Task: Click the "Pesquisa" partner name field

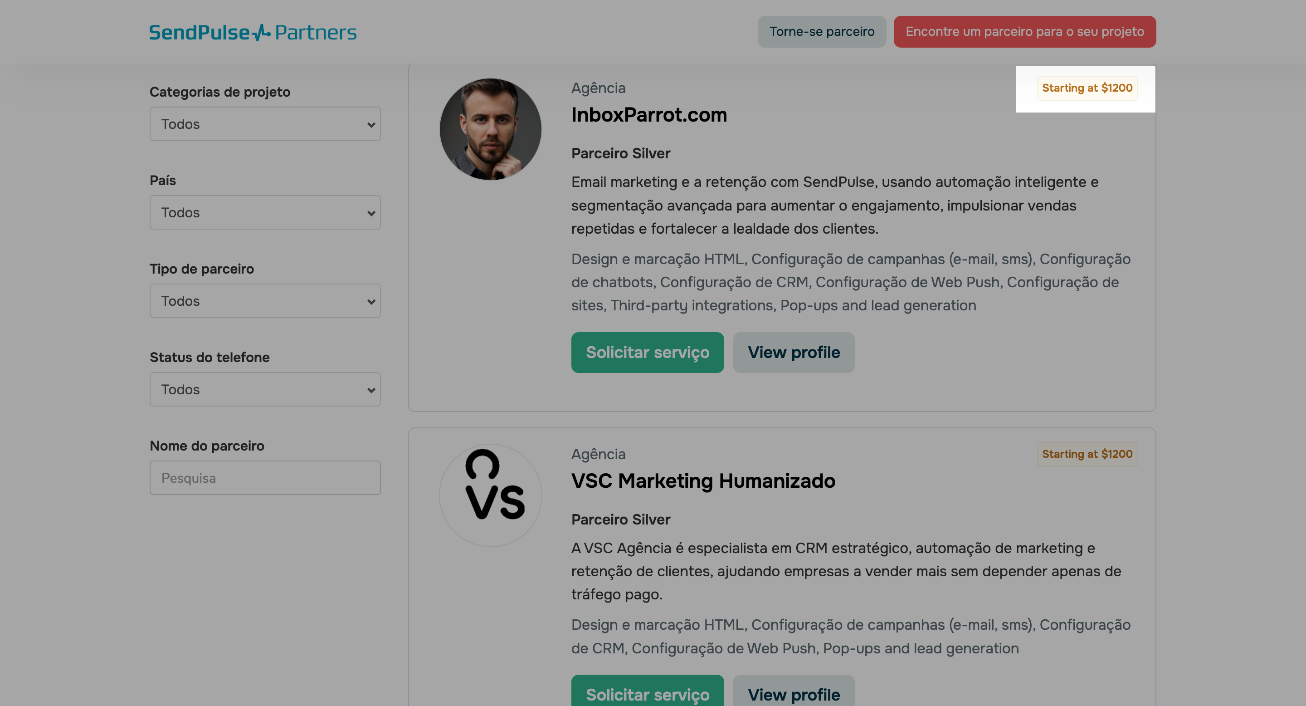Action: pos(265,477)
